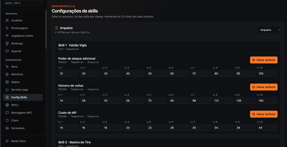Open the Rankings trophy icon
This screenshot has height=147, width=287.
(7, 43)
